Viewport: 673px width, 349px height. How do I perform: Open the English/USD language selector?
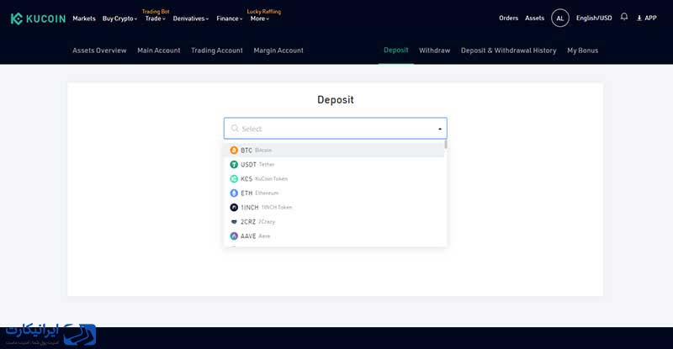pos(594,18)
